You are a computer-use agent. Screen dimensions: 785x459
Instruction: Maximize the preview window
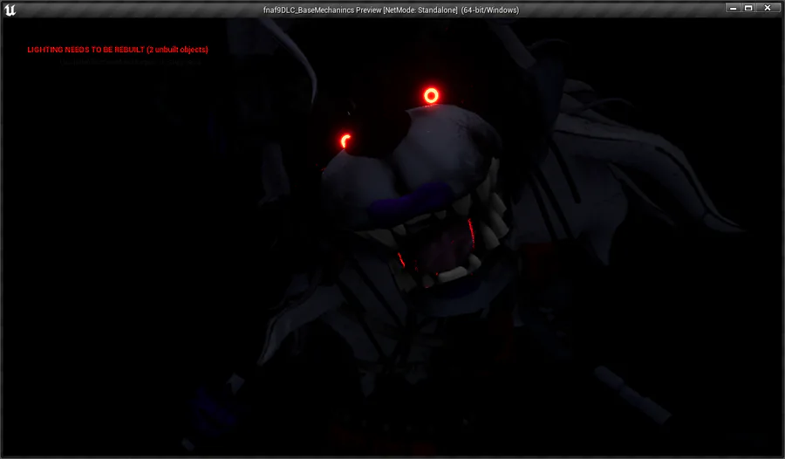click(x=748, y=8)
